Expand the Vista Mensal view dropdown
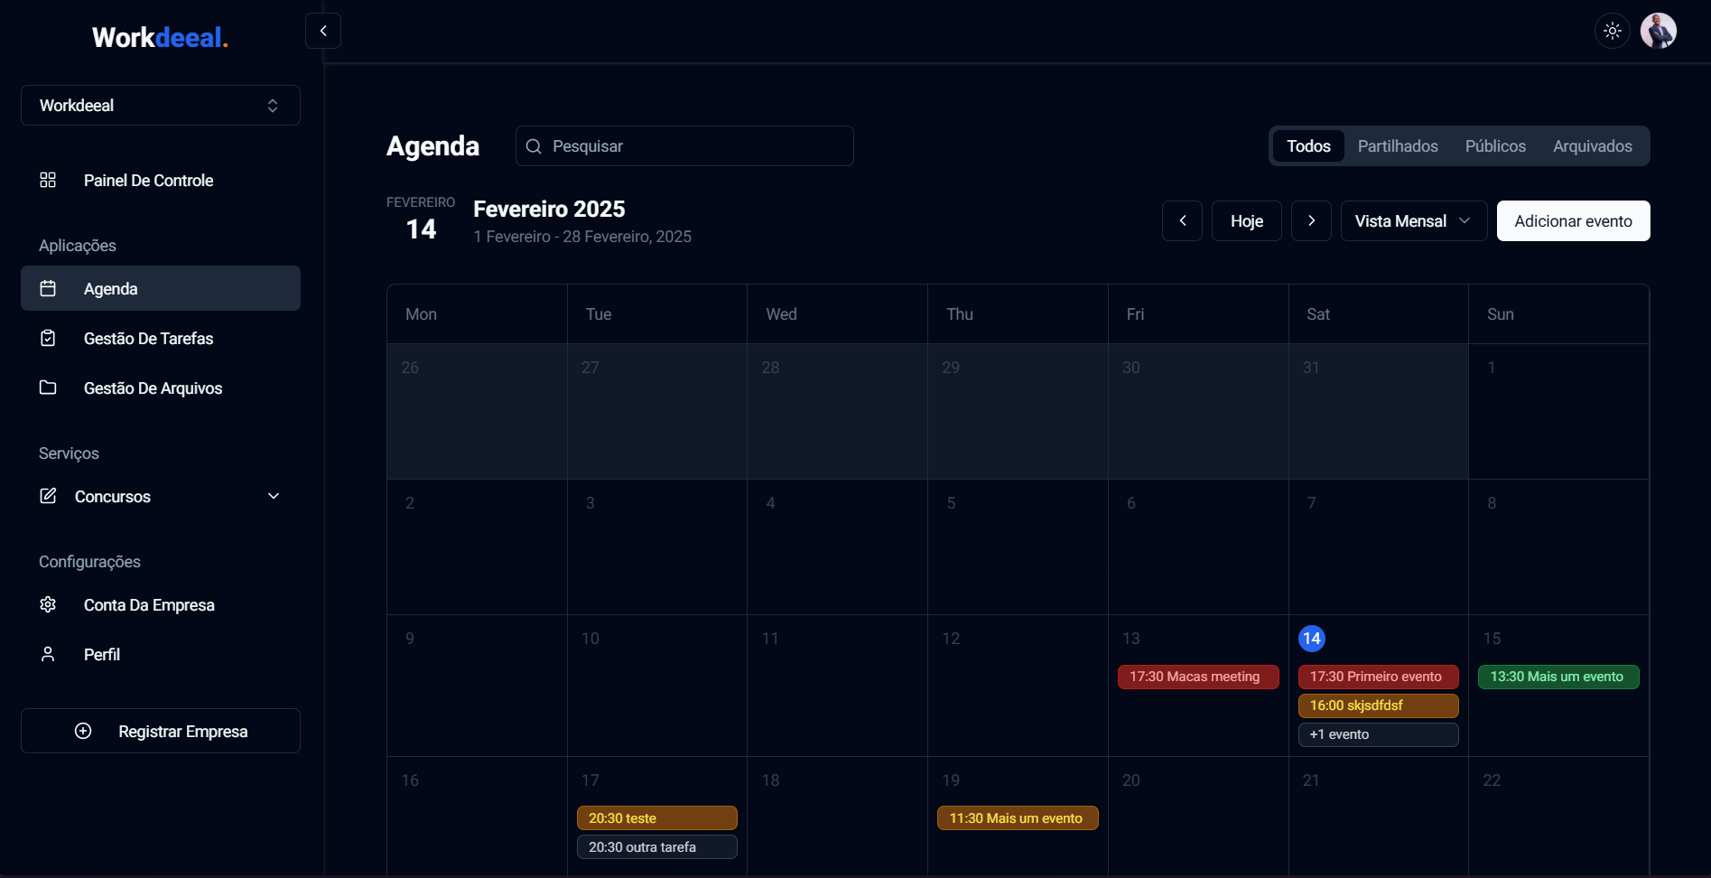Viewport: 1711px width, 878px height. [x=1413, y=220]
